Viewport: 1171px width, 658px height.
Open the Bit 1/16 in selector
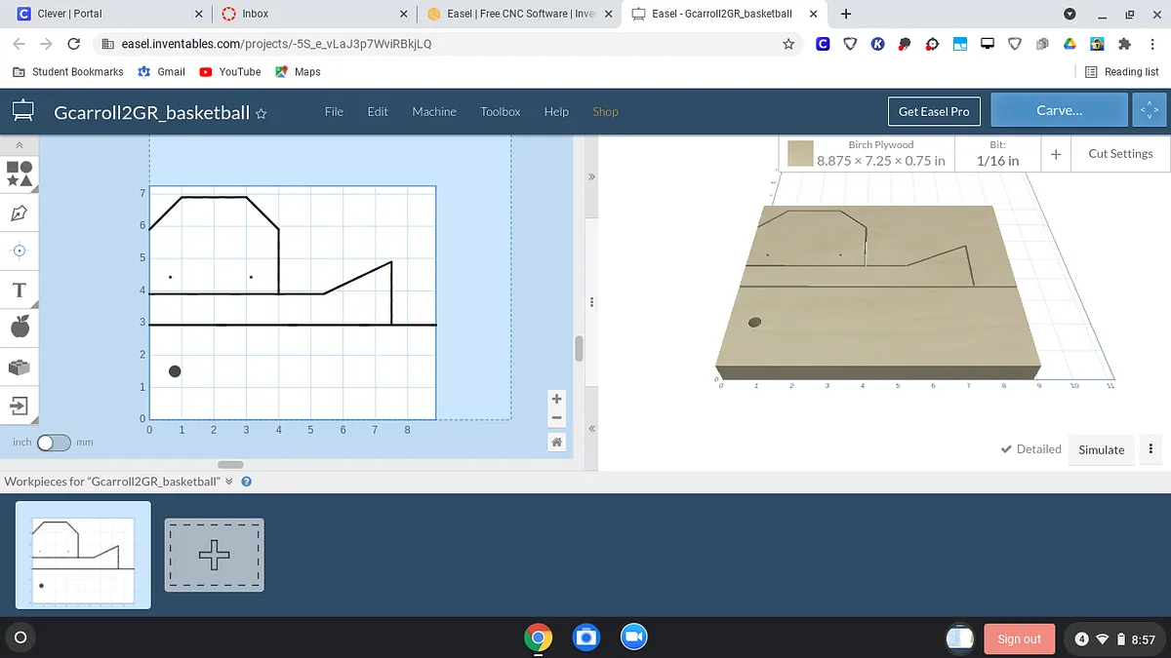[x=997, y=154]
